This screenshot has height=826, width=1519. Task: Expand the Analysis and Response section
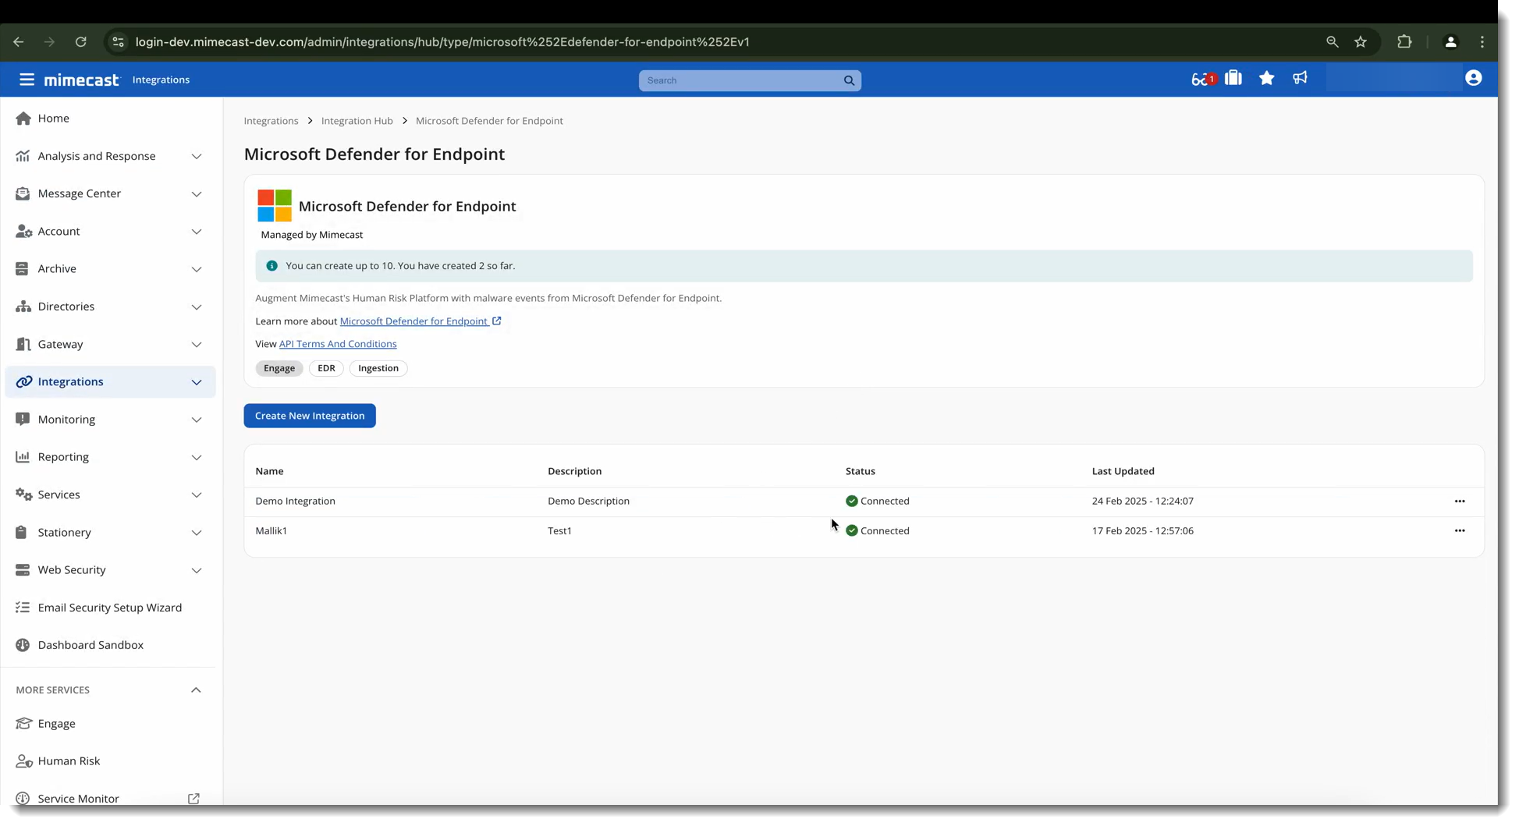197,157
